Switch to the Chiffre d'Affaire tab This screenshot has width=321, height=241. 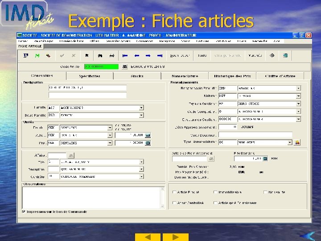coord(280,76)
